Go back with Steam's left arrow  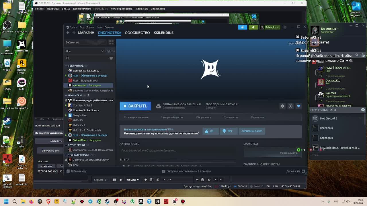point(68,33)
